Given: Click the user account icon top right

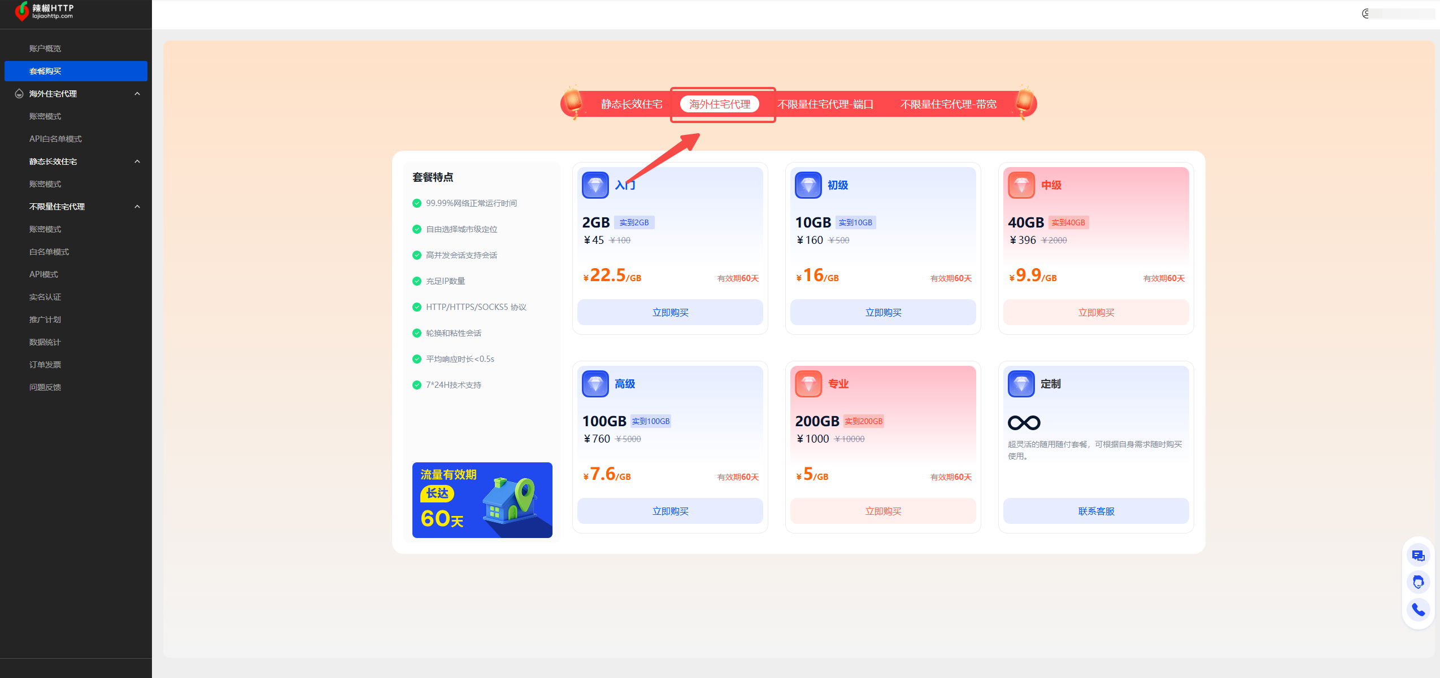Looking at the screenshot, I should 1366,14.
